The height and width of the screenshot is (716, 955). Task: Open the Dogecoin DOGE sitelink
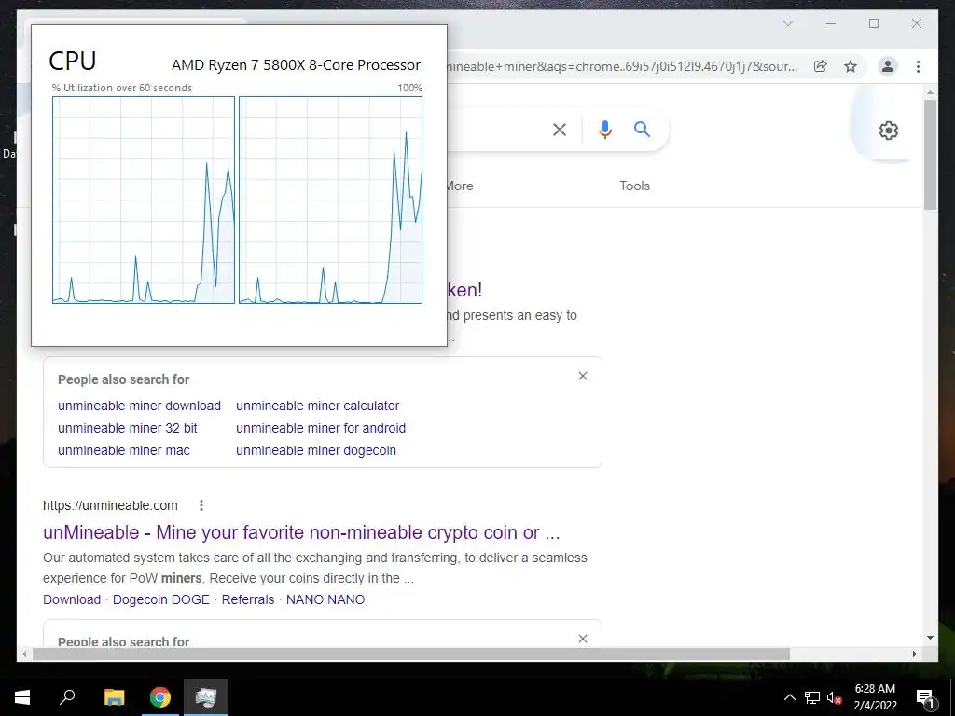pyautogui.click(x=160, y=599)
